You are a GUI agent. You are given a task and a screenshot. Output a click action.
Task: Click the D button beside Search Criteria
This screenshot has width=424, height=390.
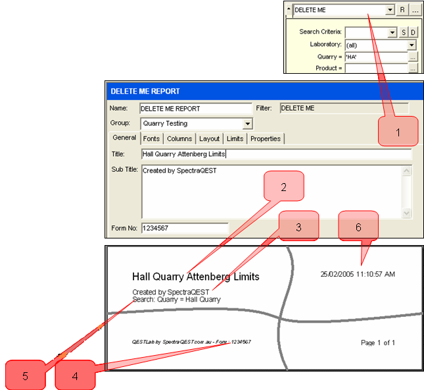click(413, 32)
